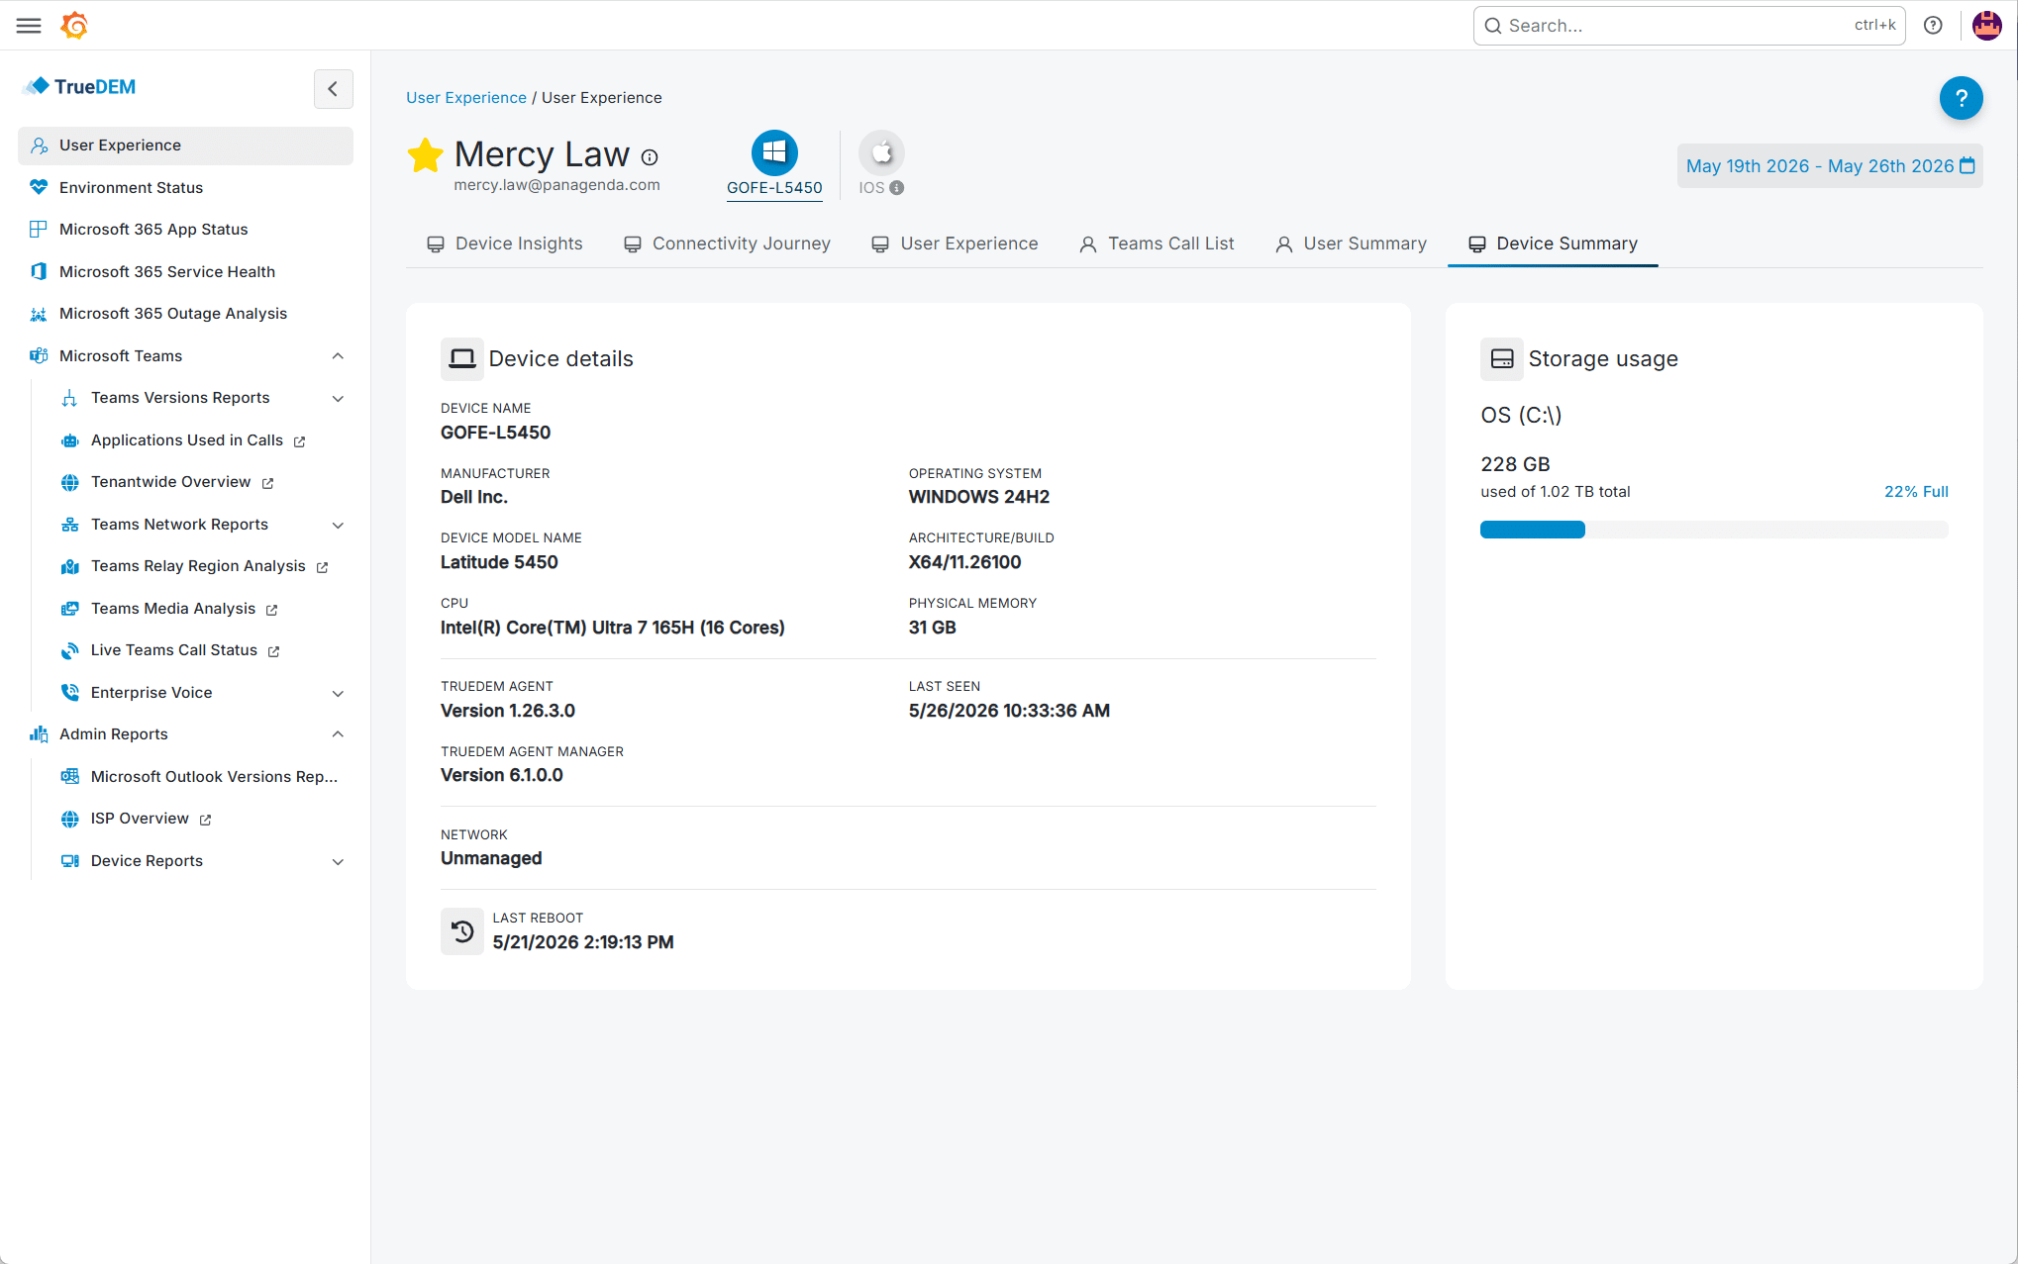
Task: Click the Applications Used in Calls icon
Action: [70, 440]
